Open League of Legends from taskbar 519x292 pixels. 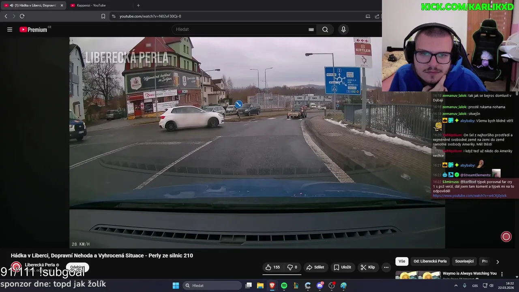point(296,286)
